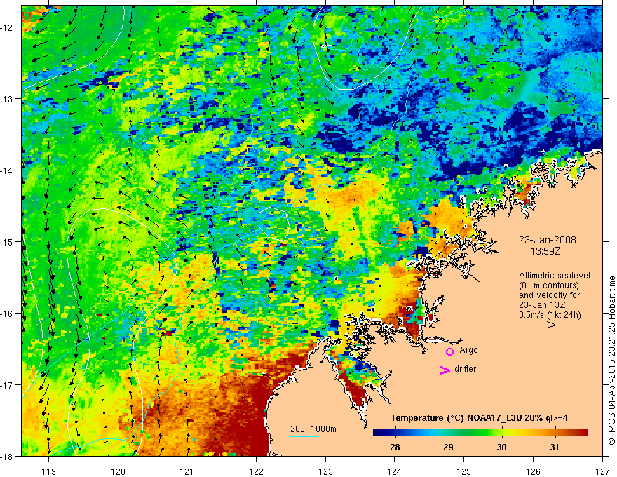The image size is (617, 477).
Task: Click the color bar label "30"
Action: point(501,448)
